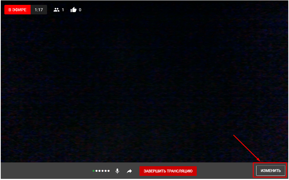
Task: Click the fourth dot of the audio meter
Action: tap(102, 171)
